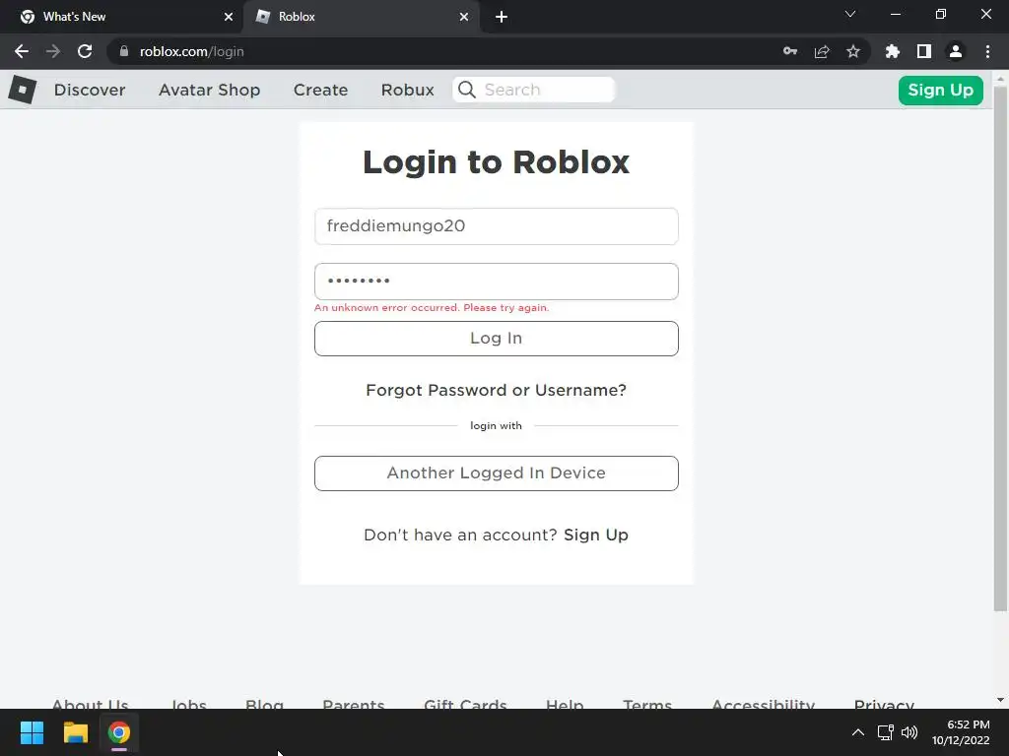
Task: Click the scrollbar down arrow
Action: coord(1000,700)
